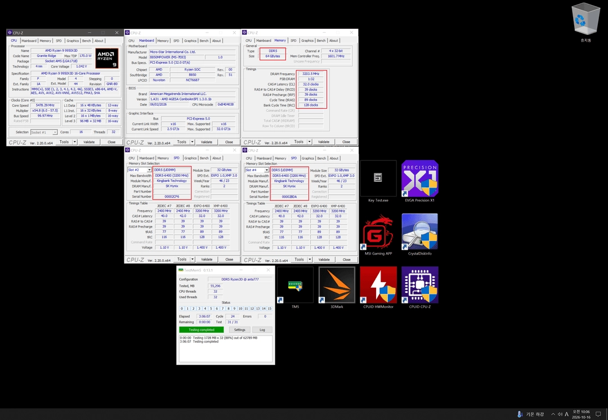
Task: Open the CPUID CPU-Z desktop shortcut
Action: tap(419, 287)
